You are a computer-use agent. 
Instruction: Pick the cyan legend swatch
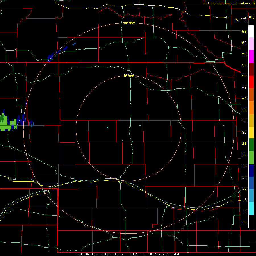tap(251, 208)
